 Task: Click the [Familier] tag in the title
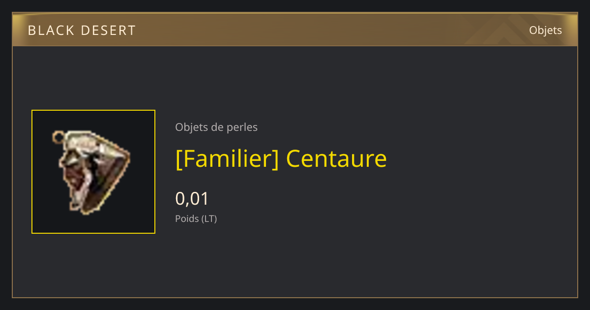(228, 158)
